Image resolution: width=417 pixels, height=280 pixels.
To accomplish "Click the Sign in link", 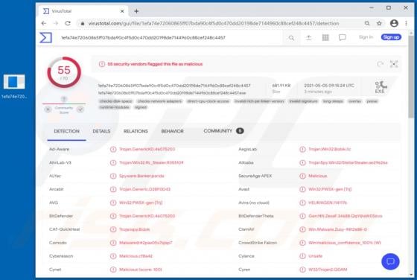I will (x=366, y=37).
